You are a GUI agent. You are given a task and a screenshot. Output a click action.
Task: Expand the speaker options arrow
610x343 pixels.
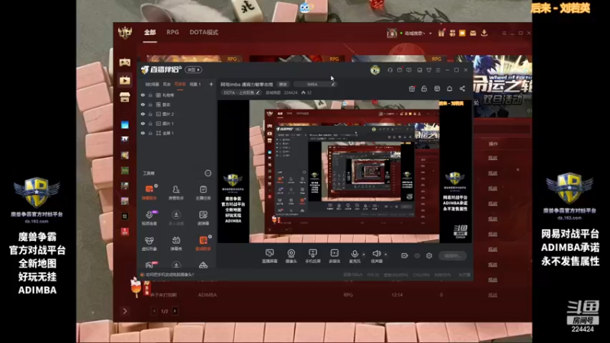point(386,255)
